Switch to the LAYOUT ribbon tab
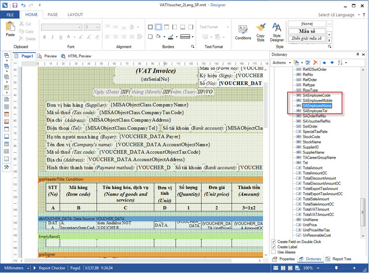This screenshot has width=369, height=273. [x=75, y=15]
